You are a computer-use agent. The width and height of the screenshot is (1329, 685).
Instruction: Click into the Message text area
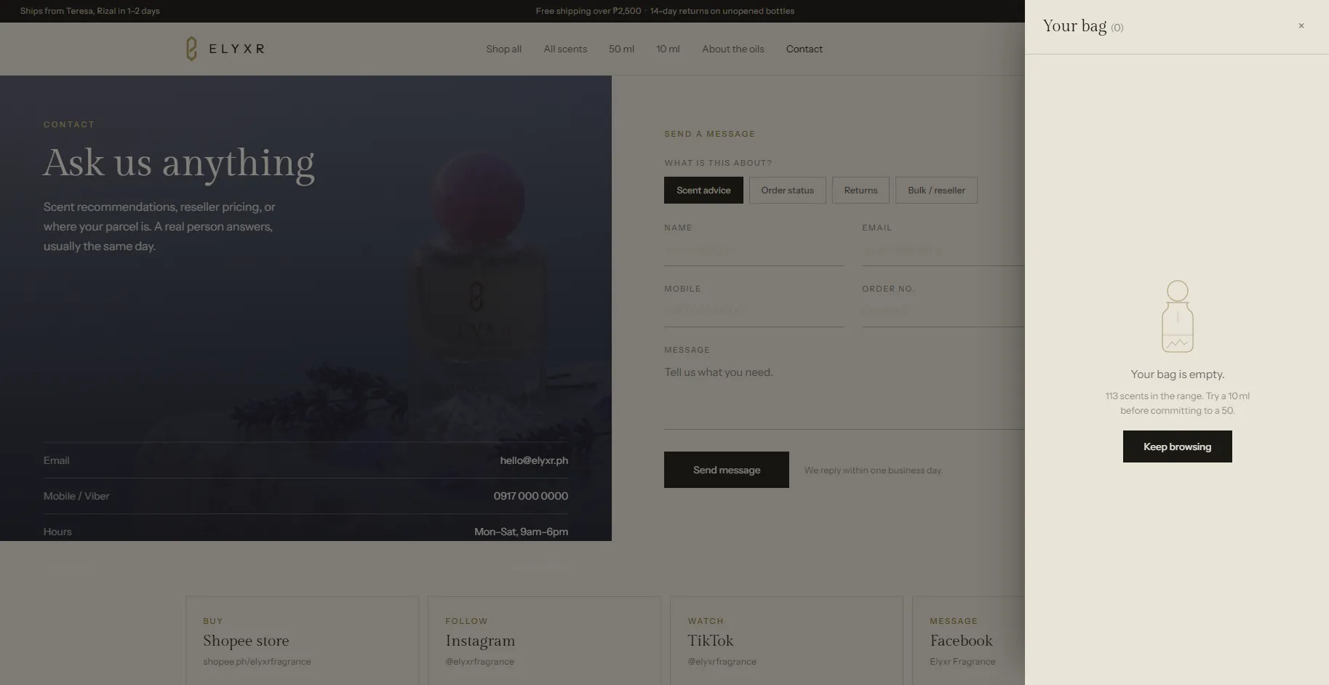844,394
